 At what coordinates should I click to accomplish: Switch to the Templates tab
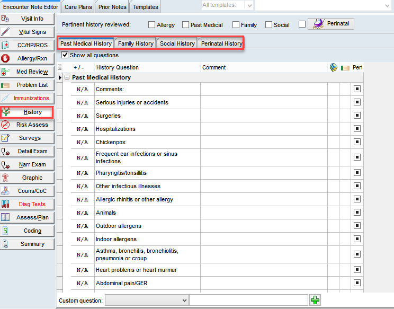click(x=145, y=7)
